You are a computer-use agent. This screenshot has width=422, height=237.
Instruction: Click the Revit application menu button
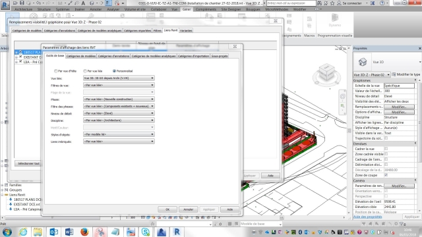click(5, 5)
